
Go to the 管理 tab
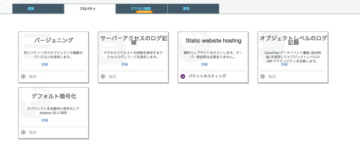[193, 9]
